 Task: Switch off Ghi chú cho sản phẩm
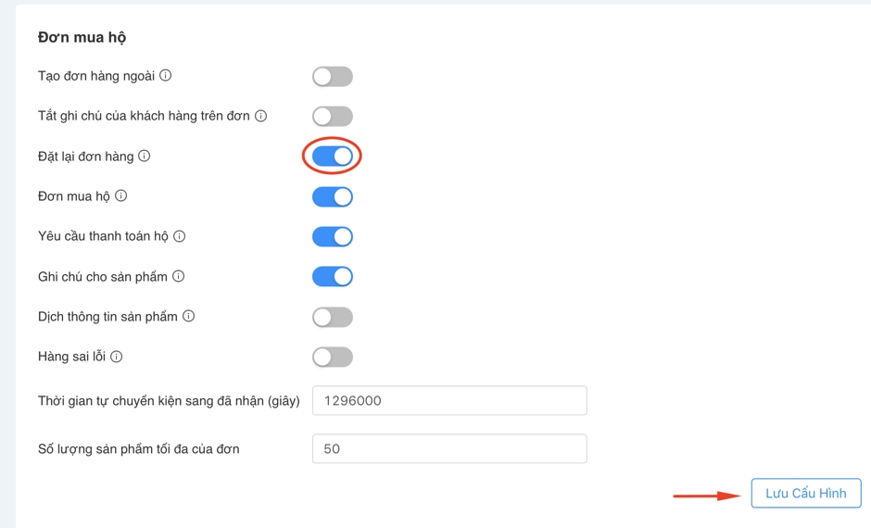(333, 276)
